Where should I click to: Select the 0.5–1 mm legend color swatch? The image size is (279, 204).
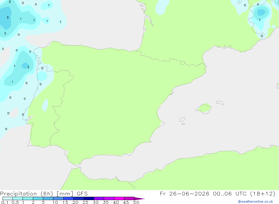pos(18,198)
